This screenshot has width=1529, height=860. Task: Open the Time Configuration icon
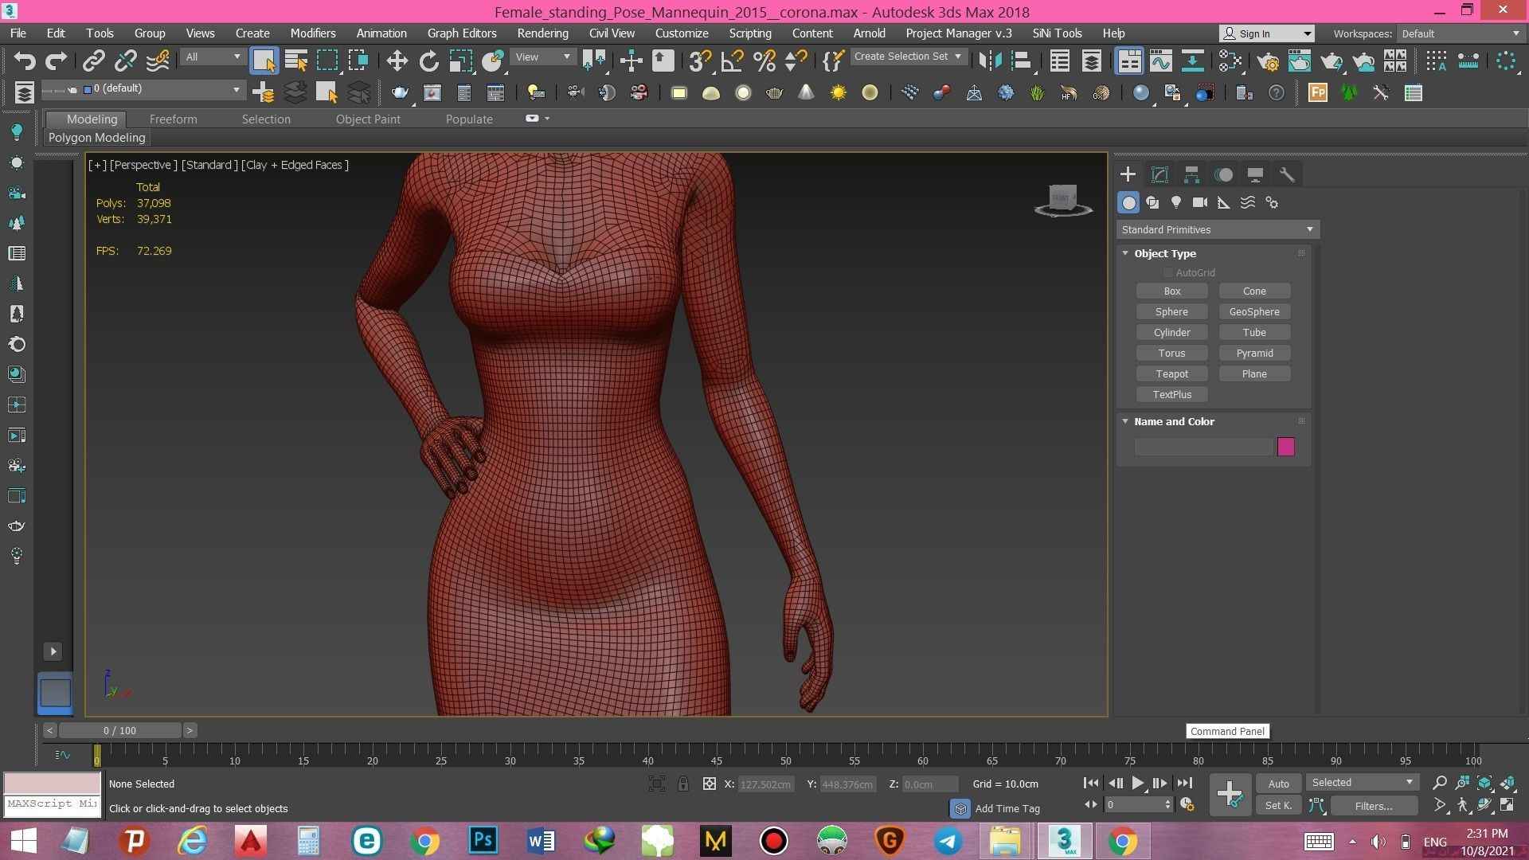pos(1187,805)
